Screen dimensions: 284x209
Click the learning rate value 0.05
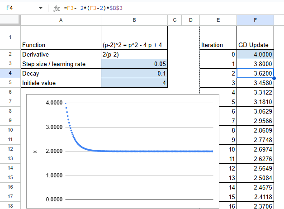click(134, 64)
